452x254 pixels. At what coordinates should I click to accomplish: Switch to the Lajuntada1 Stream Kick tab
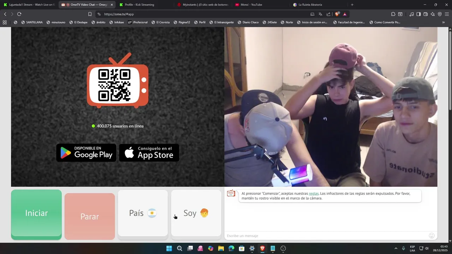tap(29, 5)
